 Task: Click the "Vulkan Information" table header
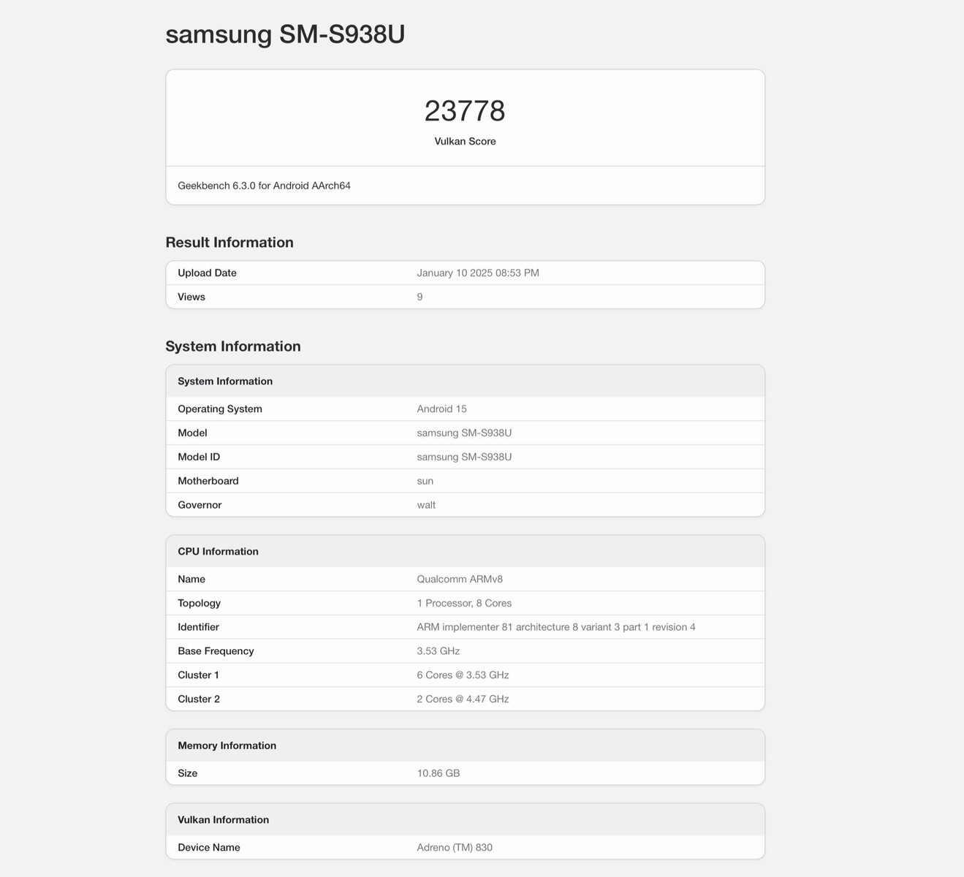(x=465, y=820)
